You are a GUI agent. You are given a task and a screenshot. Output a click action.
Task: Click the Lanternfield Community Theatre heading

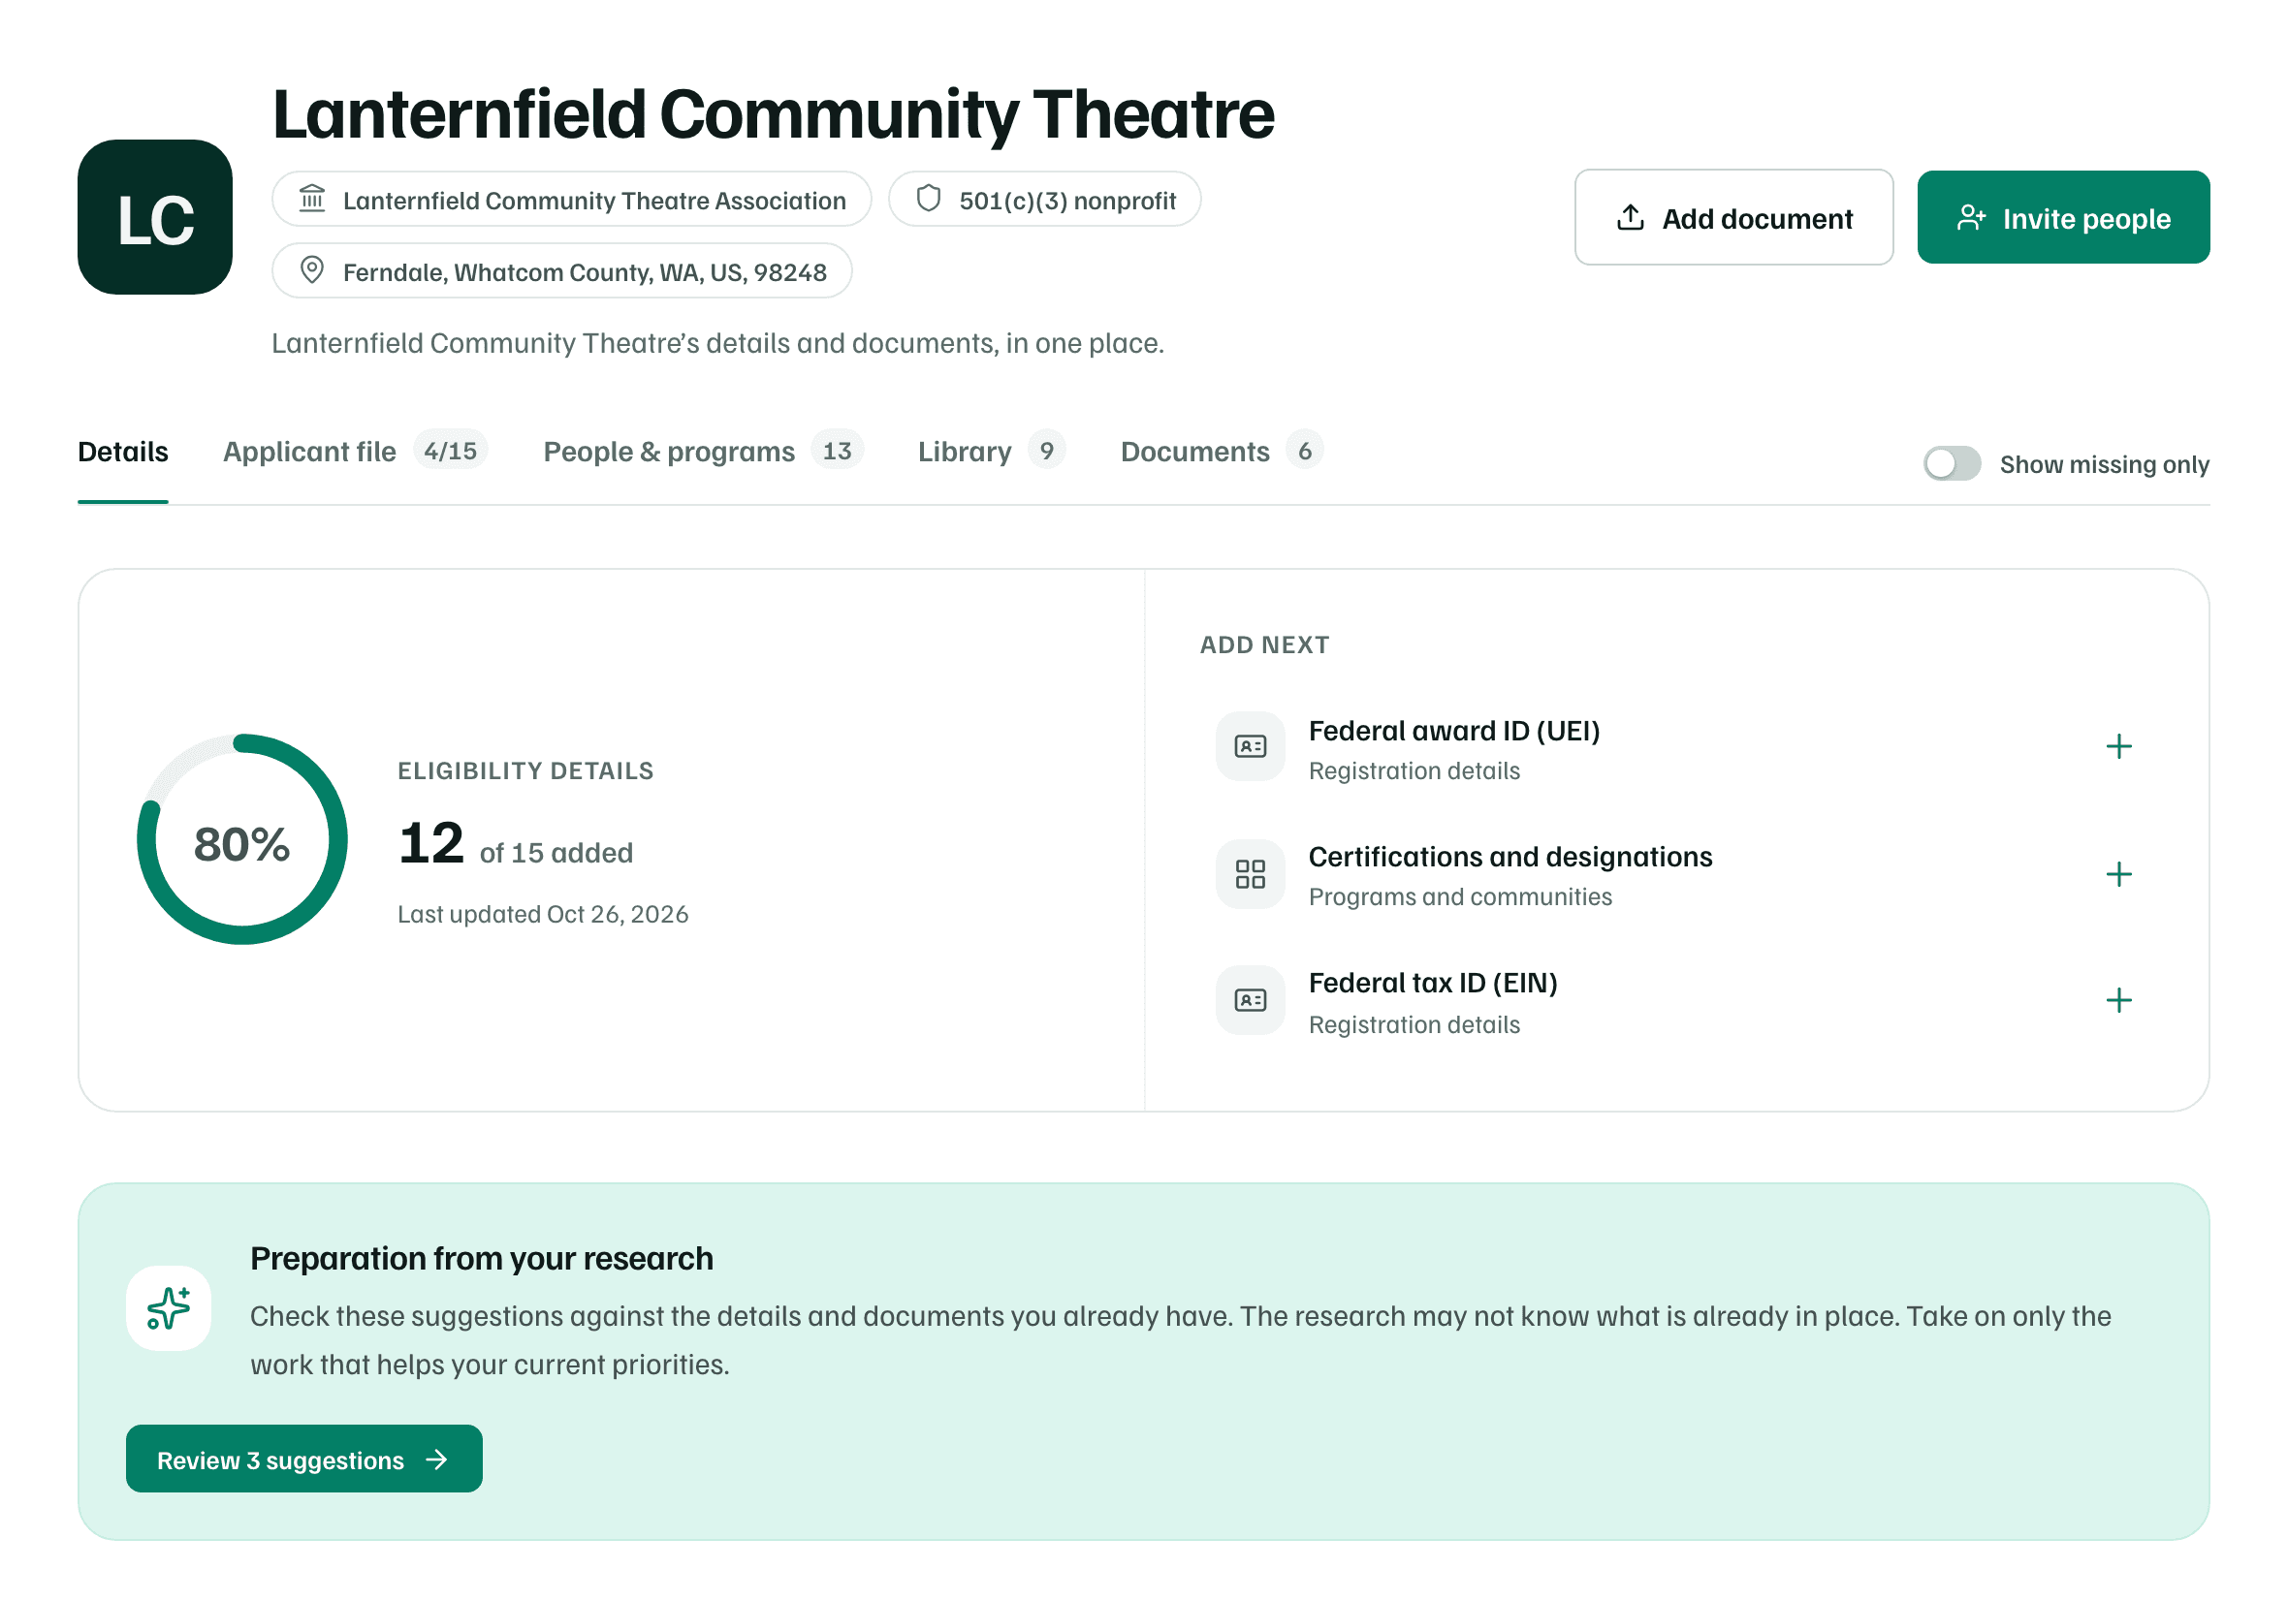(773, 114)
